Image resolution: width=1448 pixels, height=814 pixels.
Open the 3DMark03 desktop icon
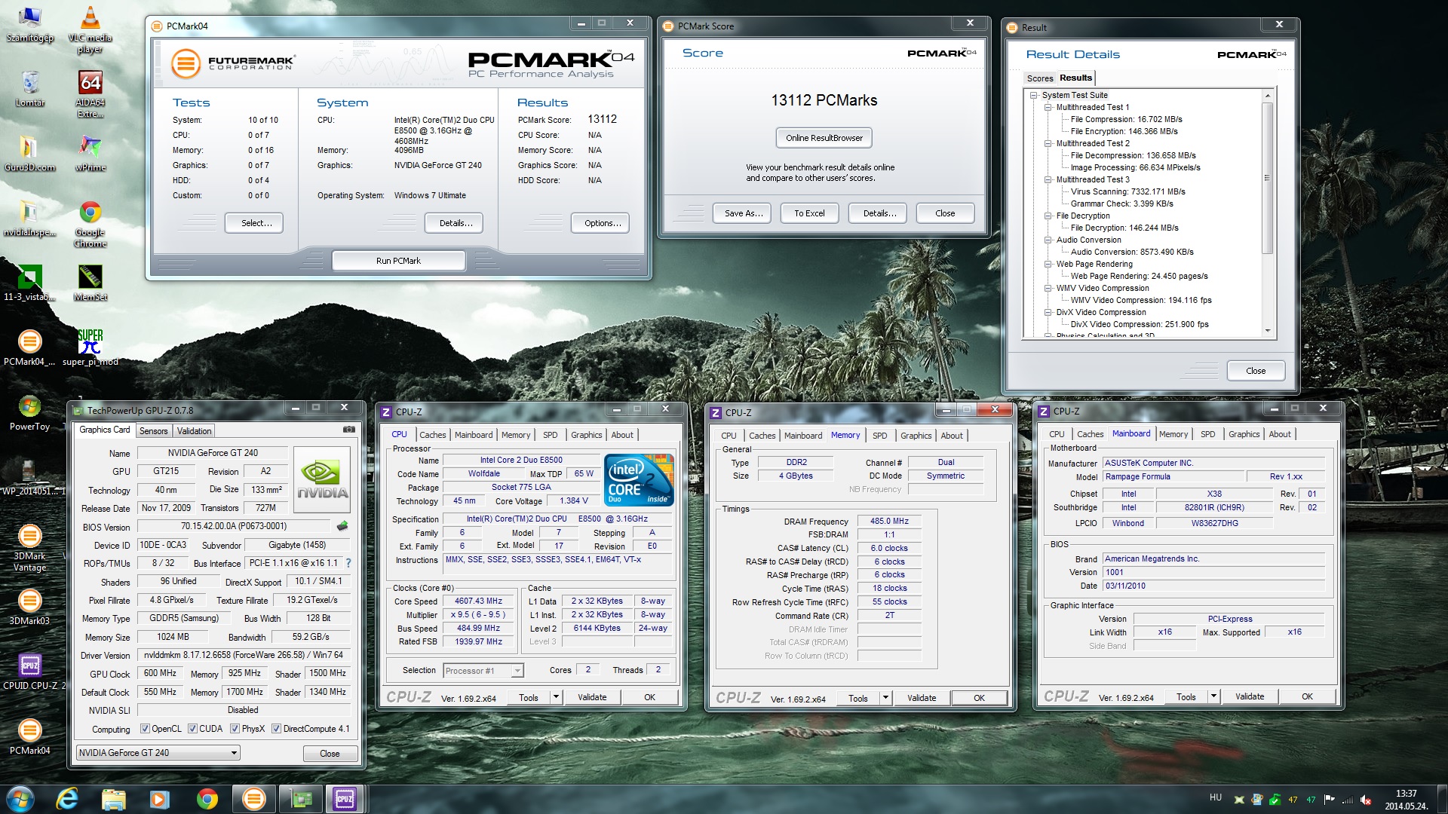click(30, 607)
